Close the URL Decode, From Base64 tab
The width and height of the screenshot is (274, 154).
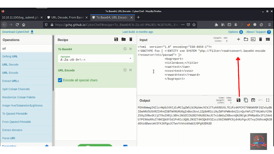pyautogui.click(x=86, y=18)
